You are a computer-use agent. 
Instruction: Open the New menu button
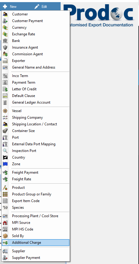coord(10,7)
